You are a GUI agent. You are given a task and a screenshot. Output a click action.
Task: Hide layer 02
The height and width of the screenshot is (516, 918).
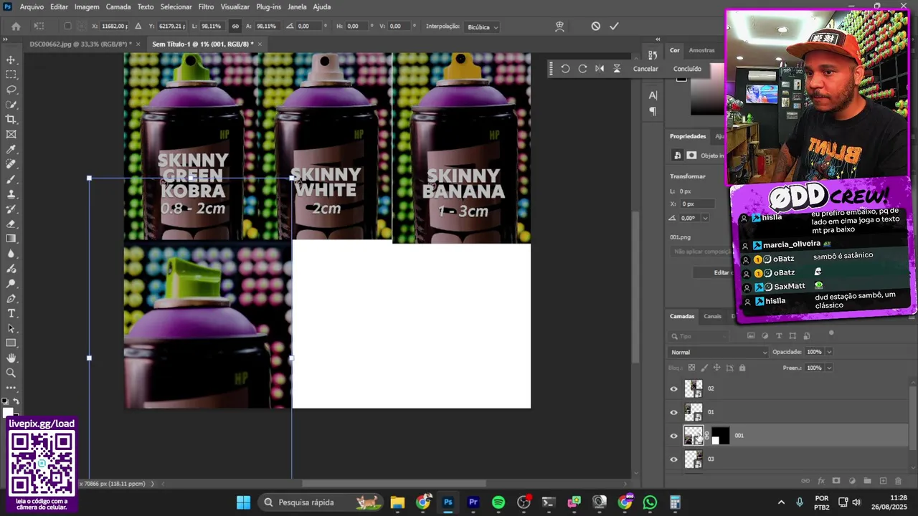point(673,389)
